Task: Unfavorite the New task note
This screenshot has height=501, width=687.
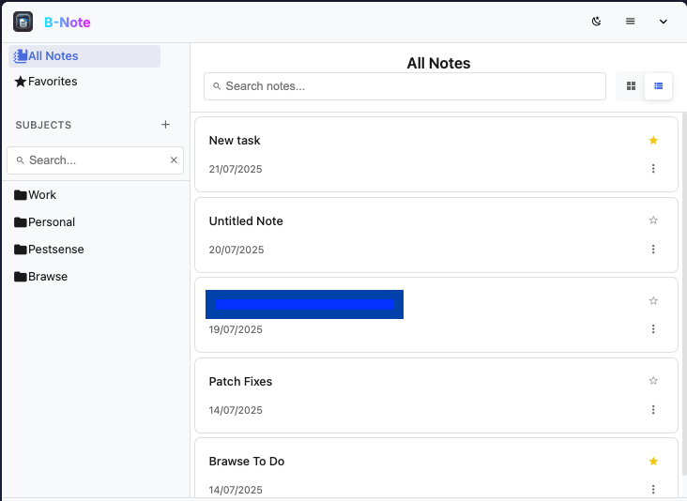Action: point(653,141)
